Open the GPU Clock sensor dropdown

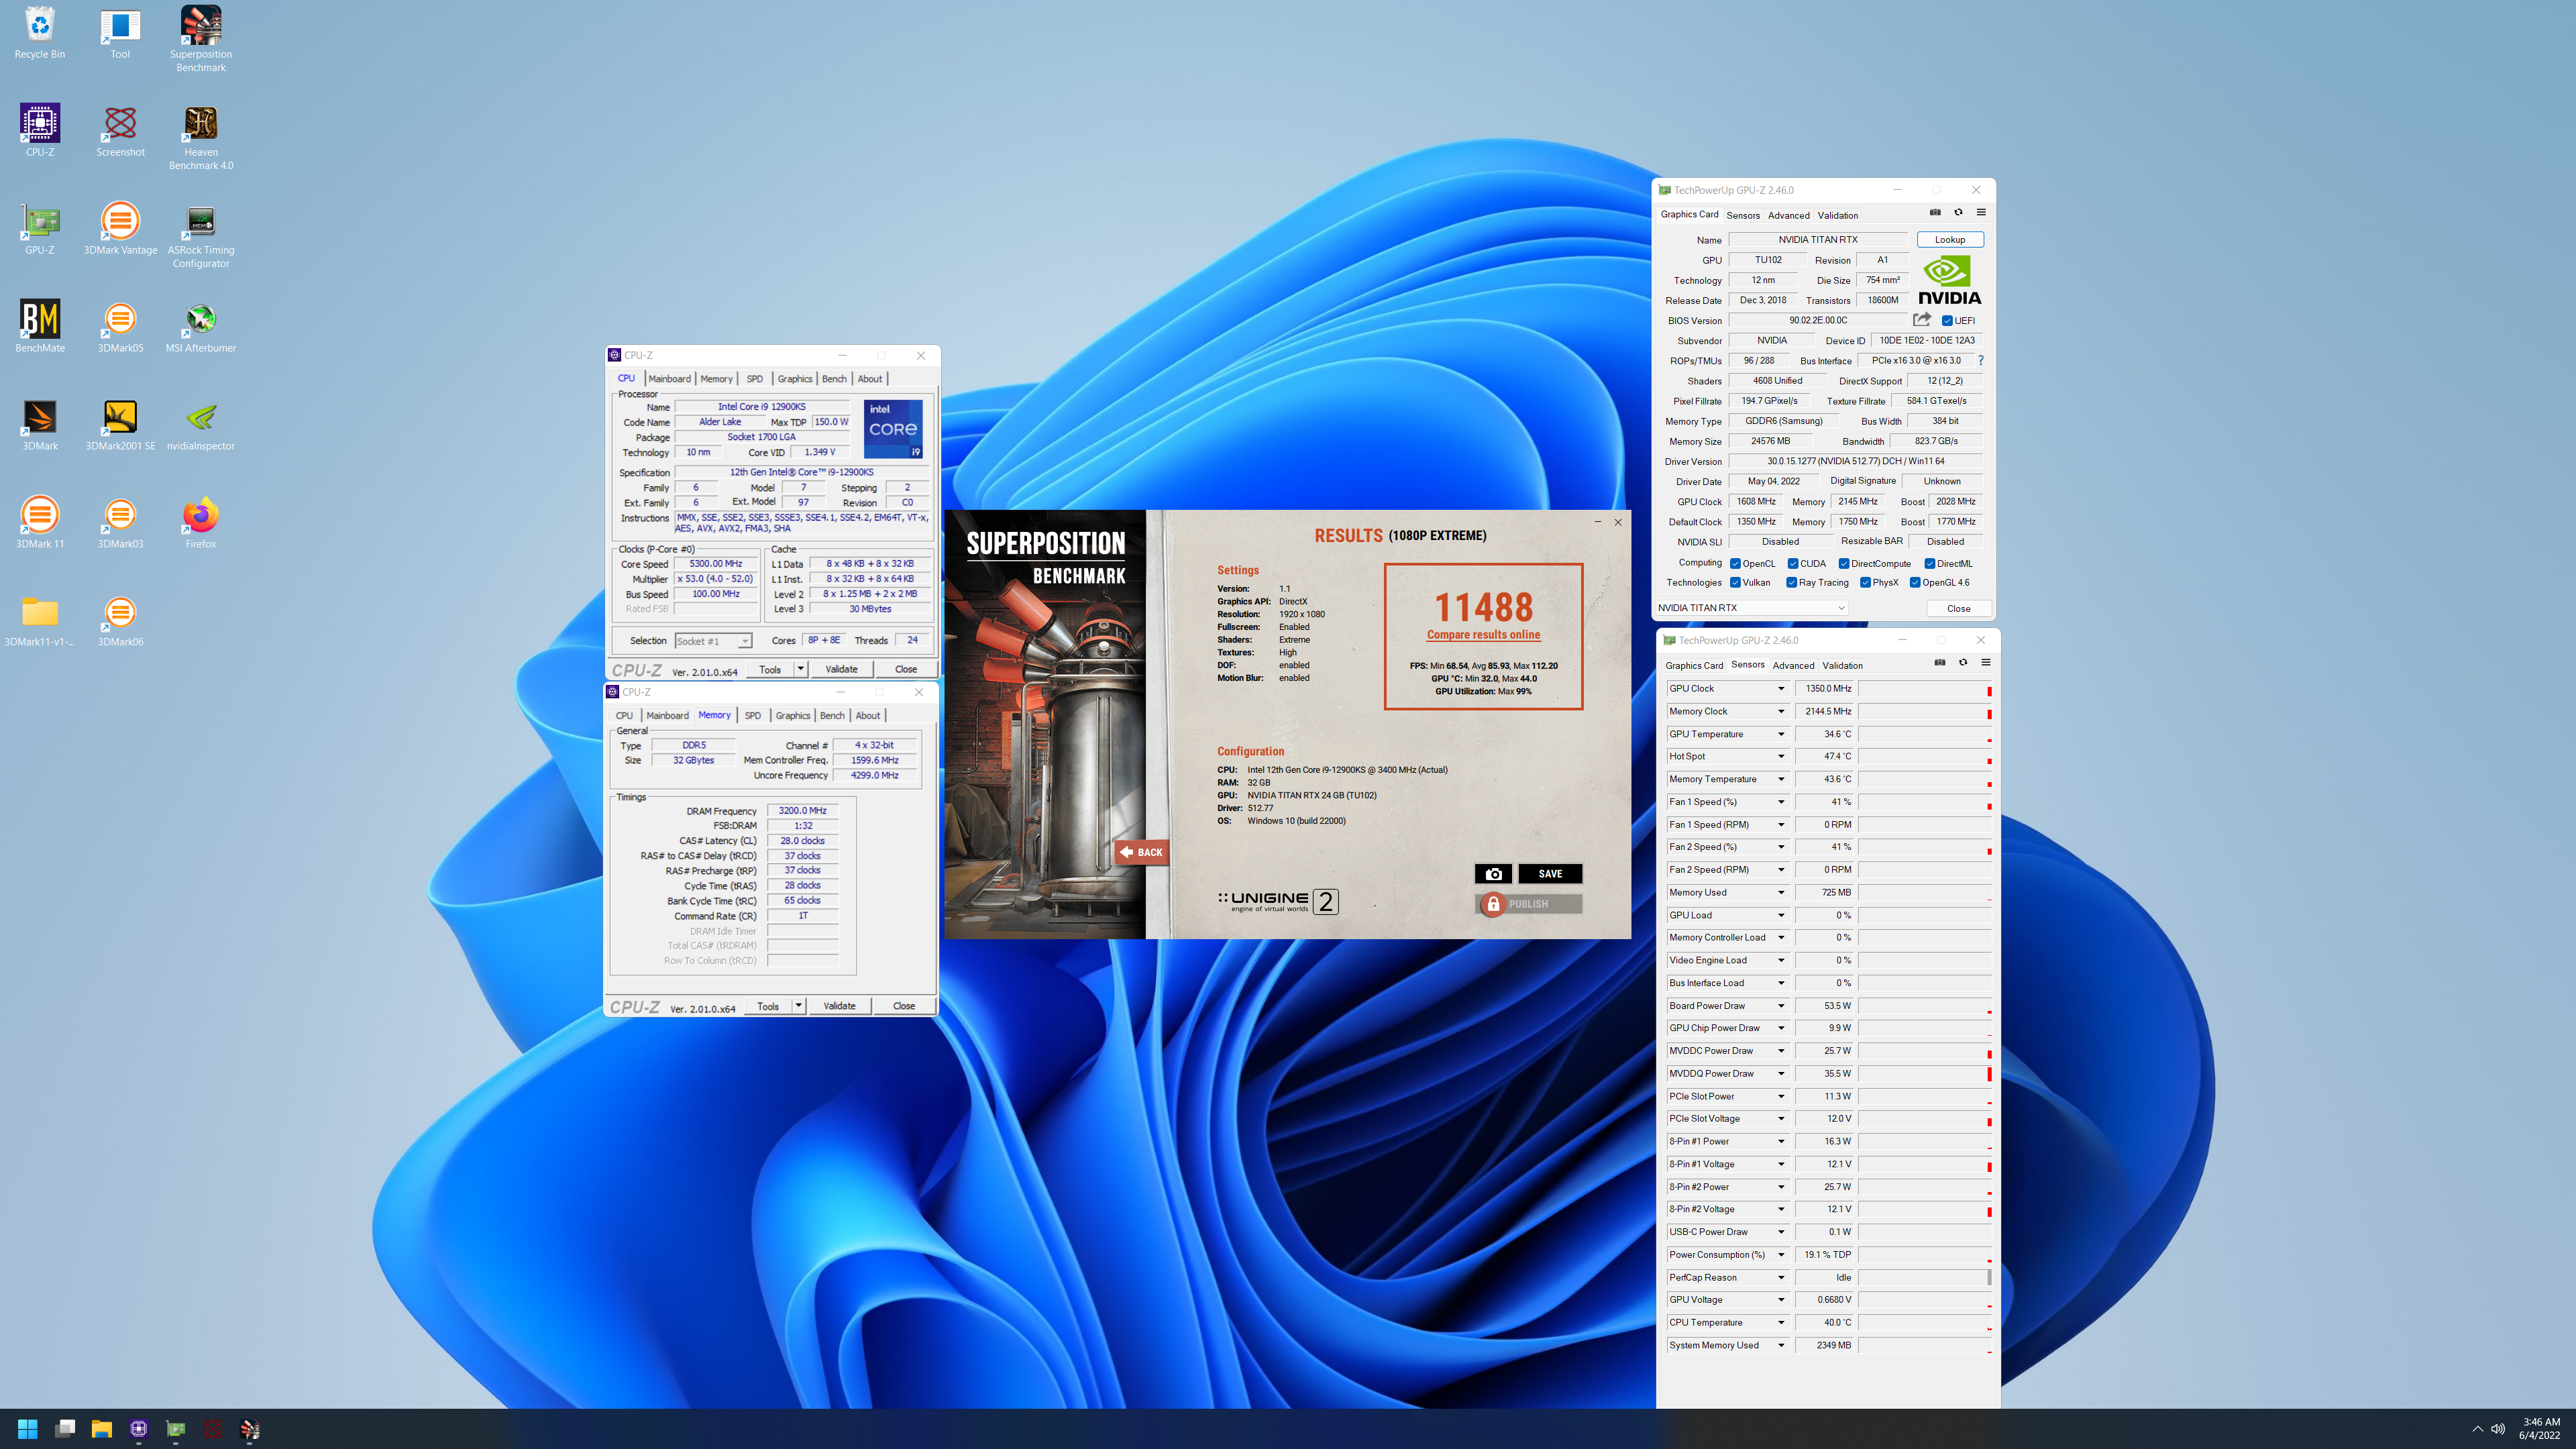coord(1781,689)
